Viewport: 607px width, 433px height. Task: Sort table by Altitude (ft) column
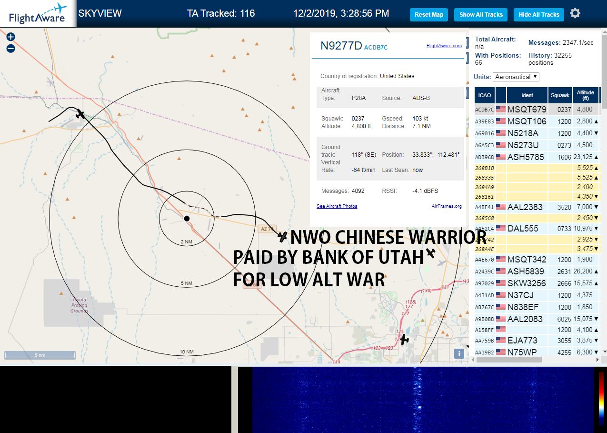(586, 95)
